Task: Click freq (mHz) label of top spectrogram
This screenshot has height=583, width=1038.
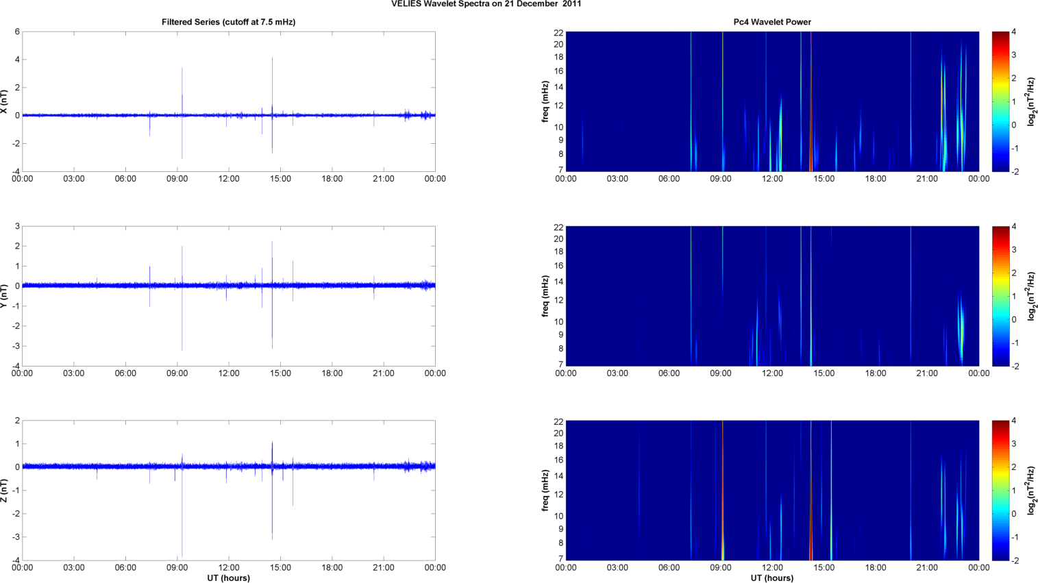Action: (545, 101)
